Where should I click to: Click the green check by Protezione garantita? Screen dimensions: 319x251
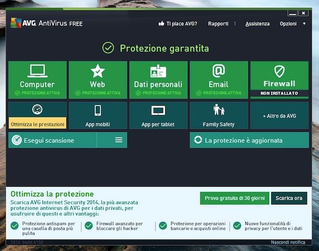(108, 48)
